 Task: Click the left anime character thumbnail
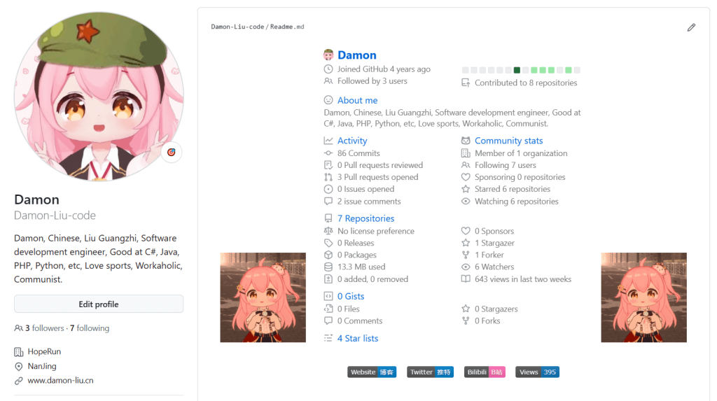click(x=263, y=297)
